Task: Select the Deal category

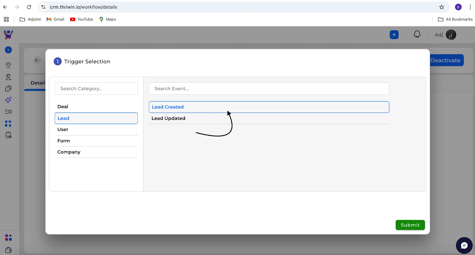Action: click(96, 107)
